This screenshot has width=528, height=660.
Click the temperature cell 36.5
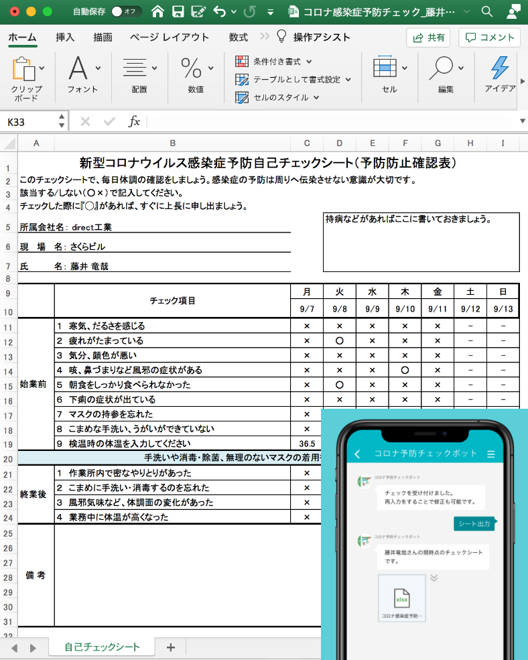coord(307,444)
